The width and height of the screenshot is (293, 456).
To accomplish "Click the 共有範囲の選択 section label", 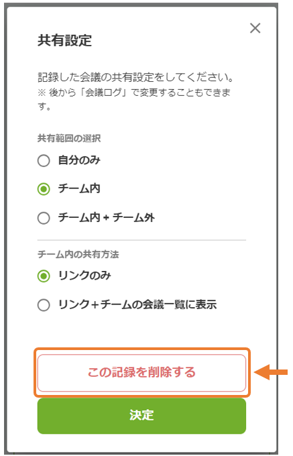I will (x=69, y=138).
